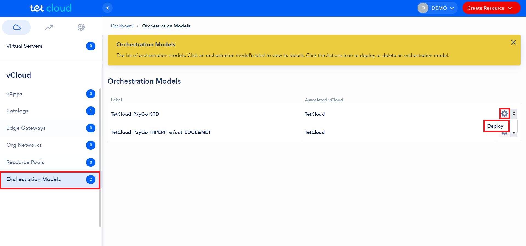Viewport: 526px width, 246px height.
Task: Open the Create Resource menu
Action: 491,8
